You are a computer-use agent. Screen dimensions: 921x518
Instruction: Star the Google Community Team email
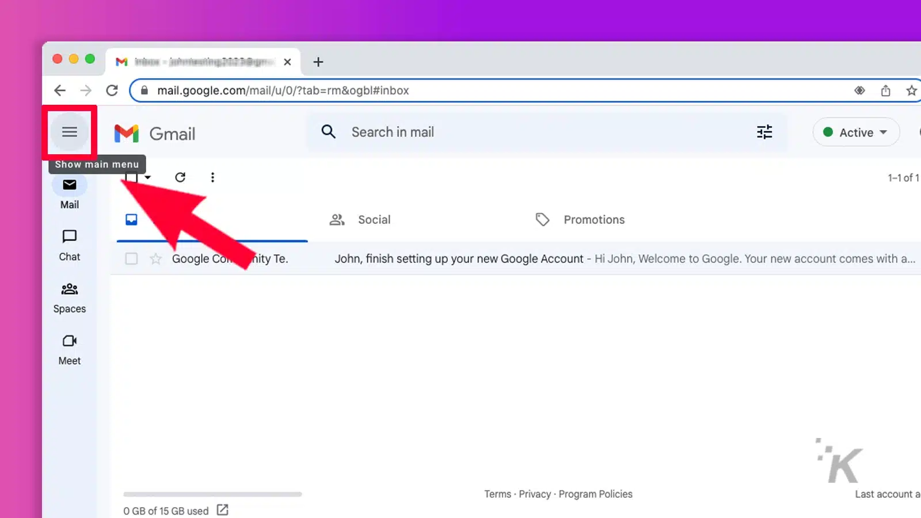click(155, 259)
